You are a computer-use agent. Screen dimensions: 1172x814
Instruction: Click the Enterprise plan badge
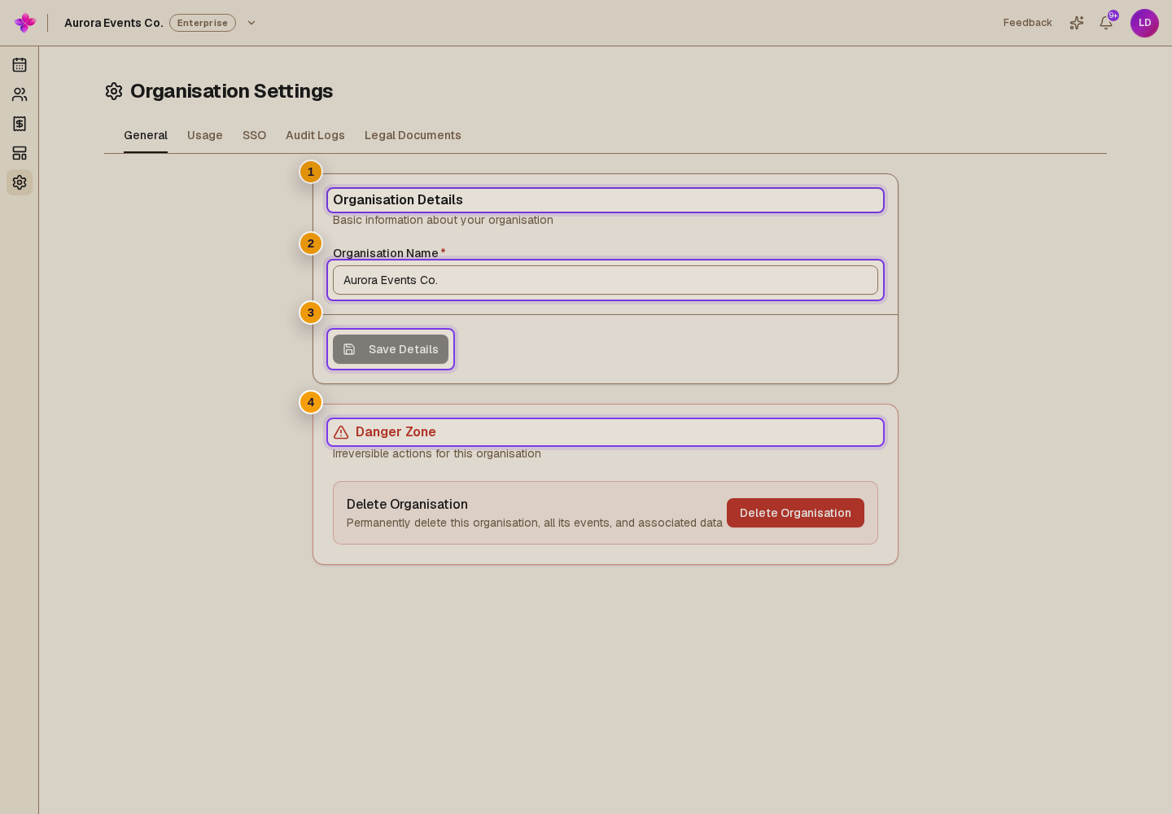(x=203, y=23)
